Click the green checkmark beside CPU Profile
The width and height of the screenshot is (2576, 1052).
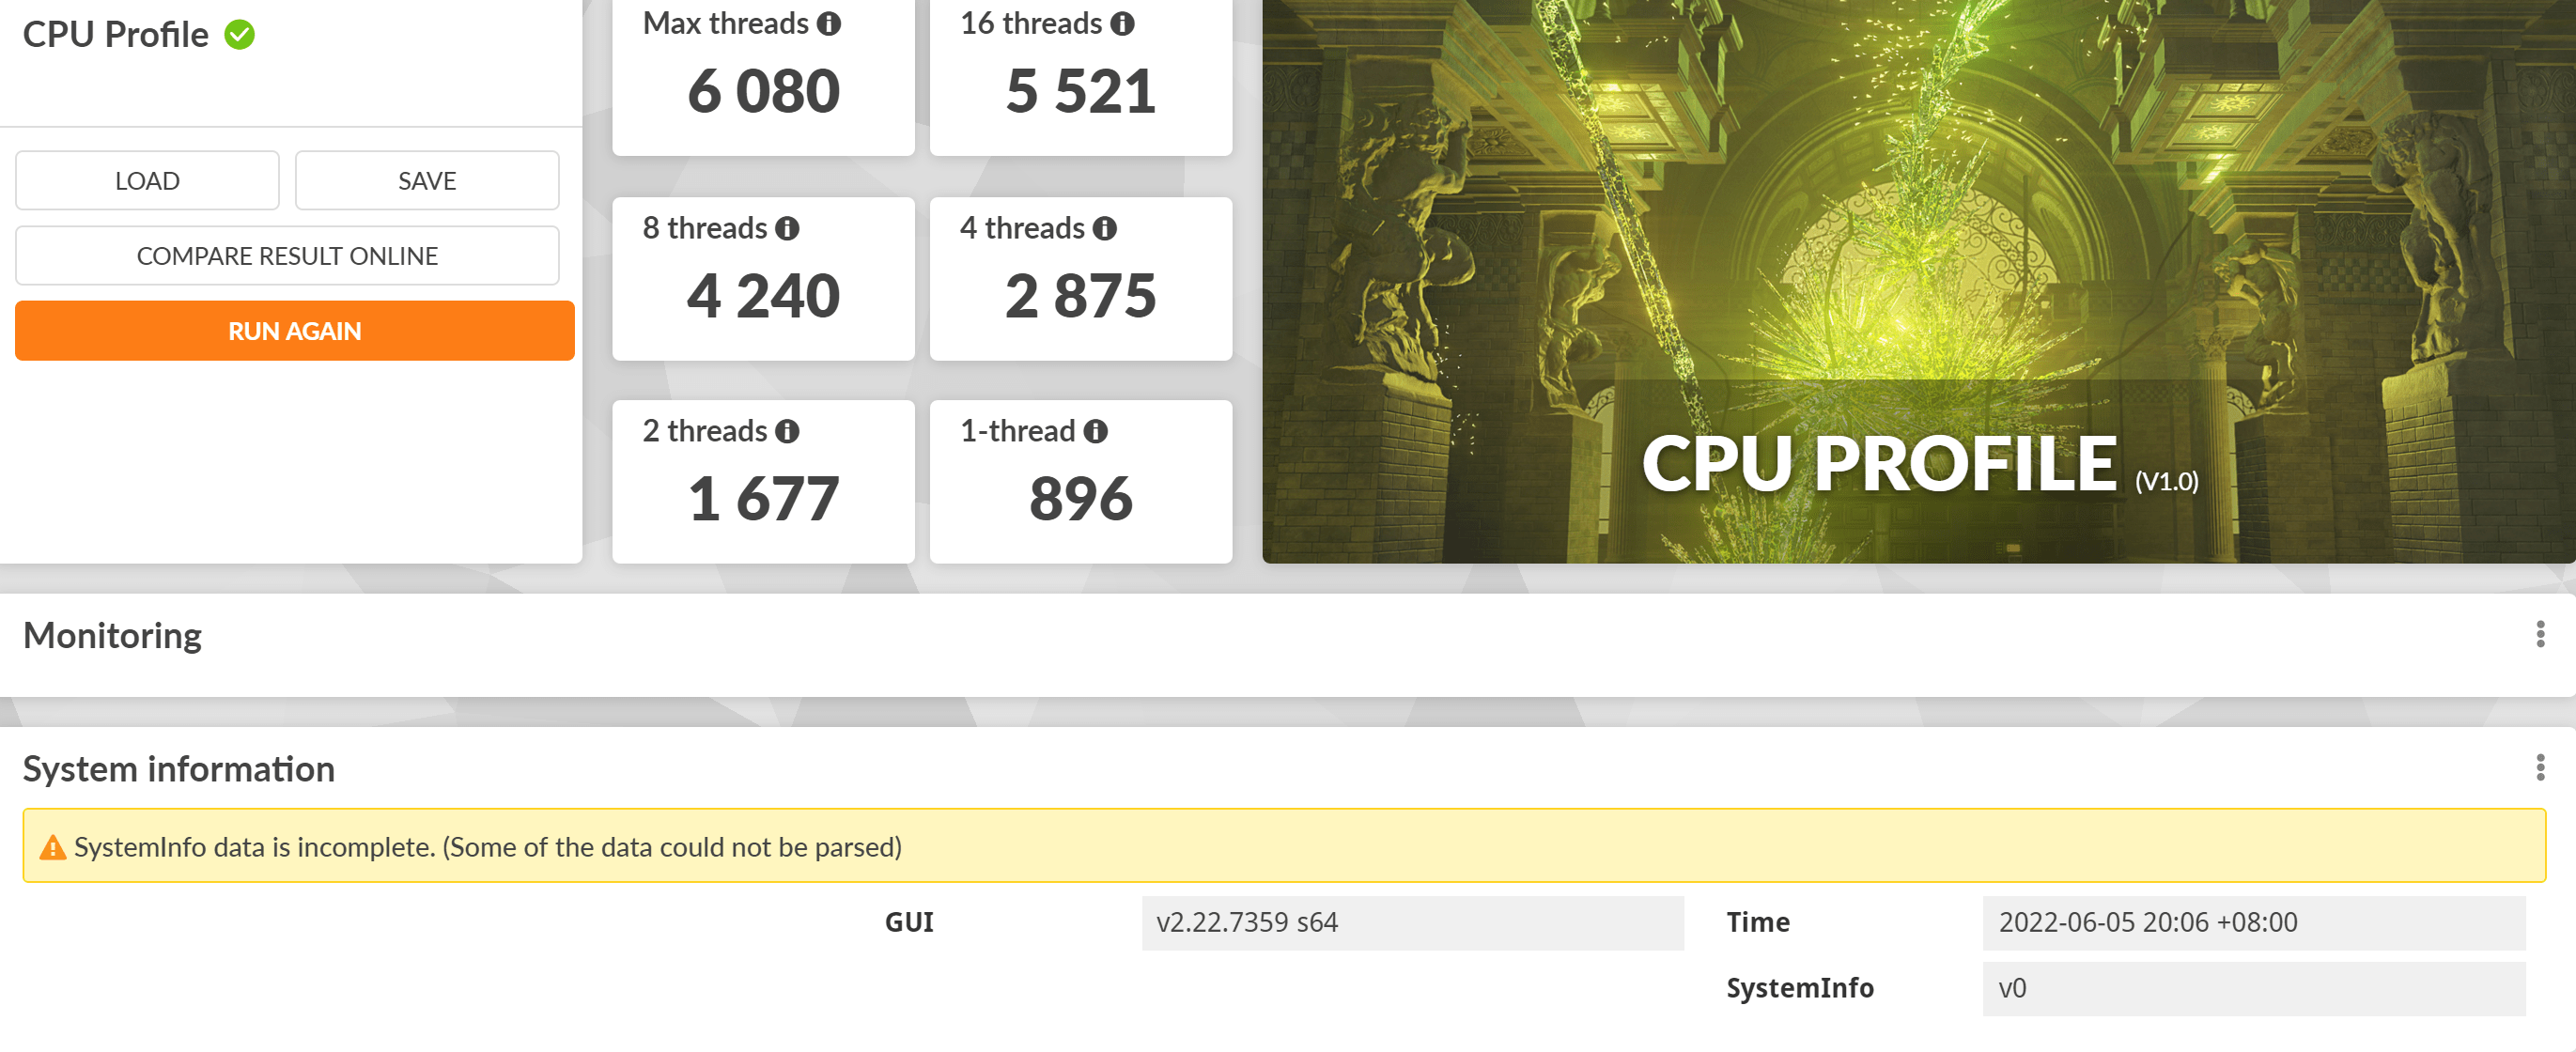tap(239, 35)
